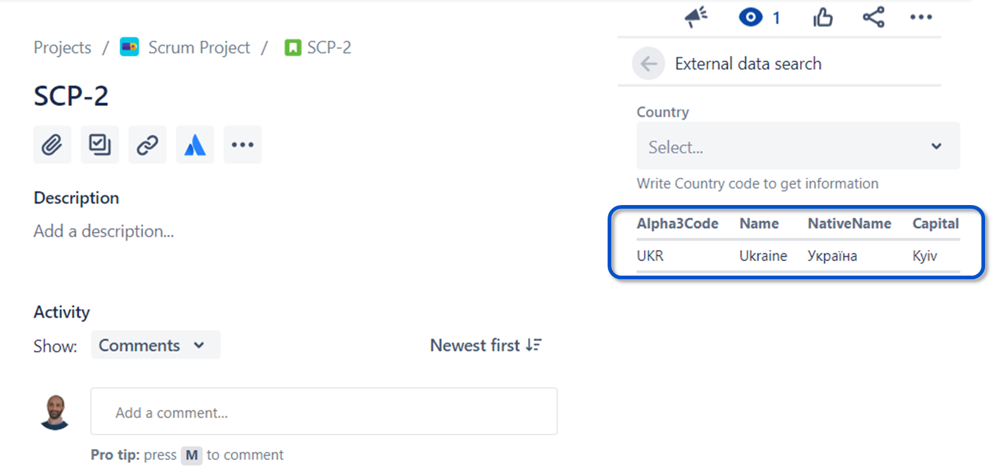Click Add a description placeholder text
993x474 pixels.
point(104,231)
